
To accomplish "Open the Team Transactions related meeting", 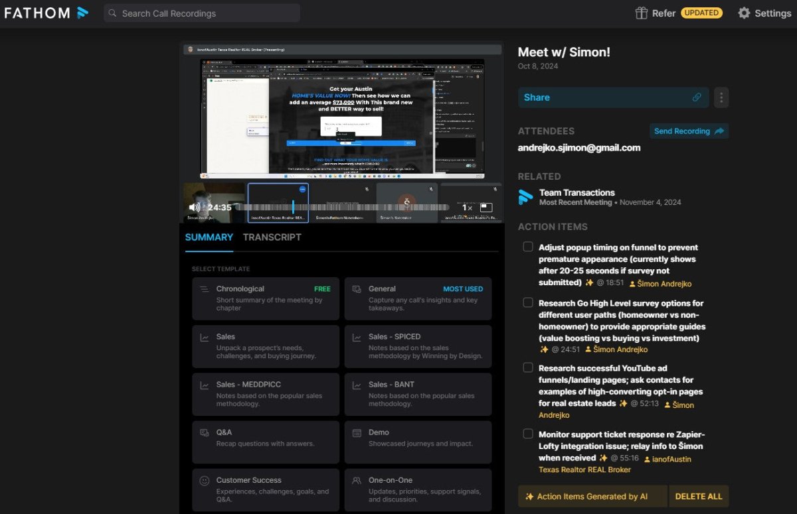I will click(x=576, y=193).
